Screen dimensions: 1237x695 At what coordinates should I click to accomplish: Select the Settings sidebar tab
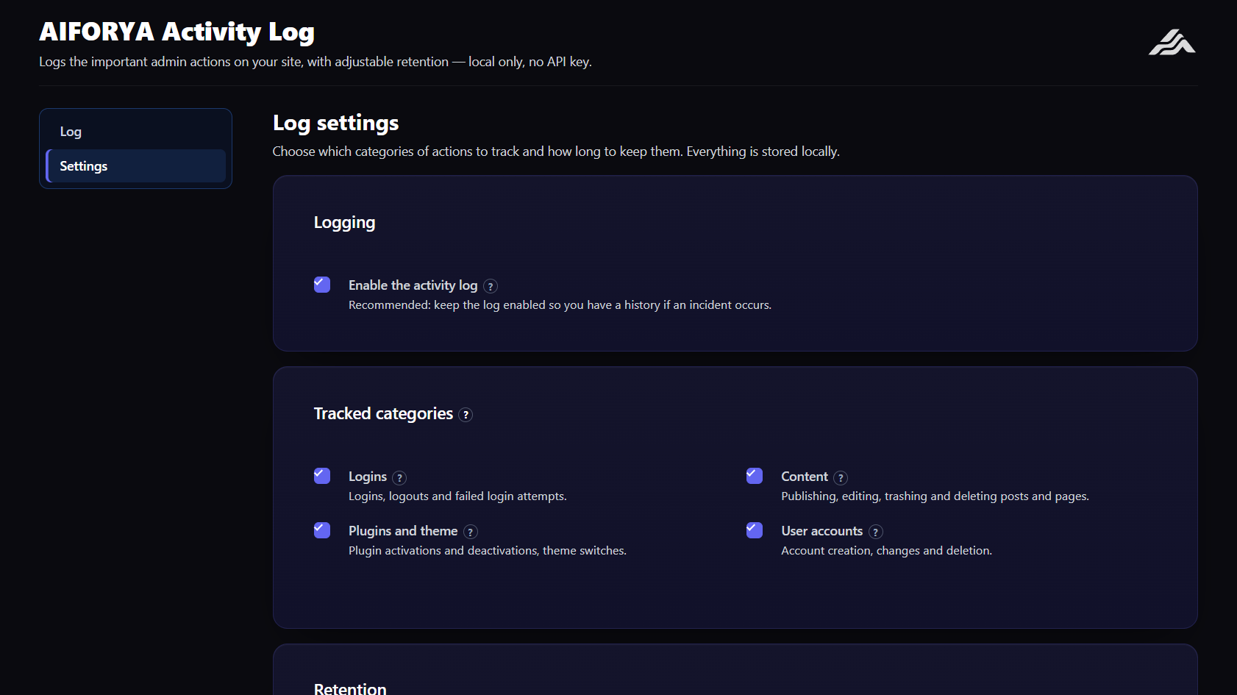click(135, 166)
